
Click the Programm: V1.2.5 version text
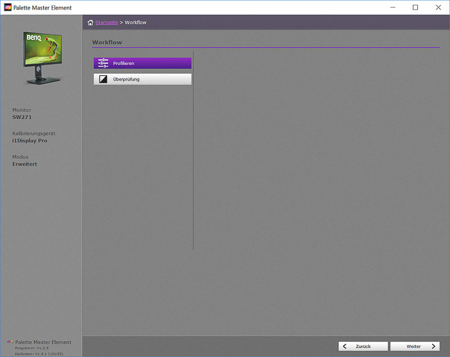pos(32,348)
